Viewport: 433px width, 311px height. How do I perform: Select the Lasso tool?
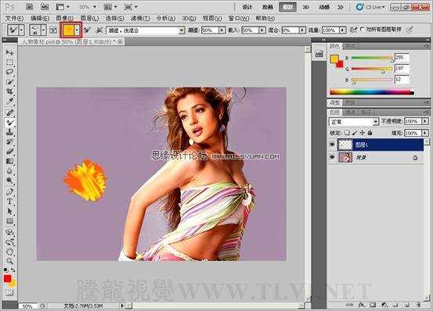9,72
